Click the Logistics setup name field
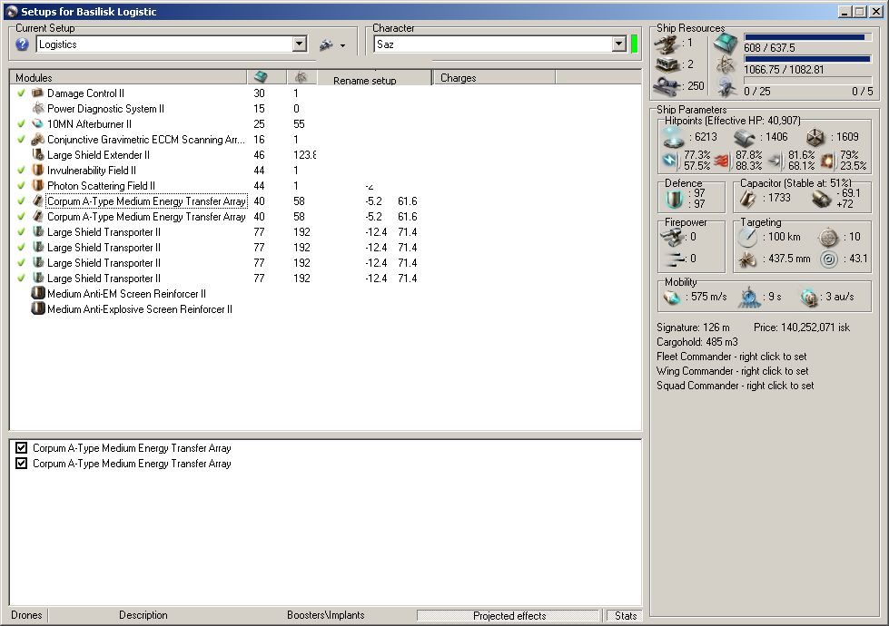The image size is (889, 626). click(x=164, y=44)
